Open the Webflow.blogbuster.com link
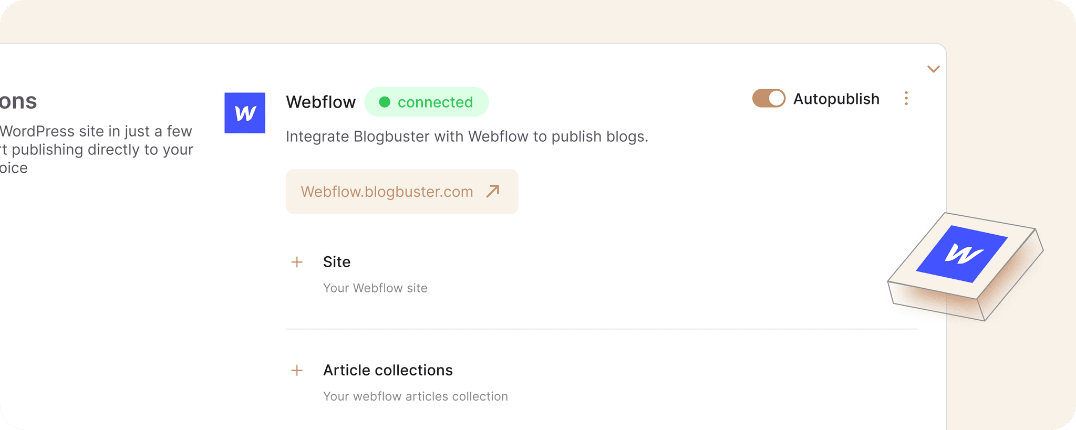 coord(386,191)
